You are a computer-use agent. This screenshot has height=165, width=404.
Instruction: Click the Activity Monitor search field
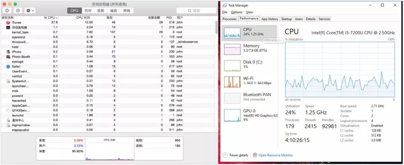[196, 10]
